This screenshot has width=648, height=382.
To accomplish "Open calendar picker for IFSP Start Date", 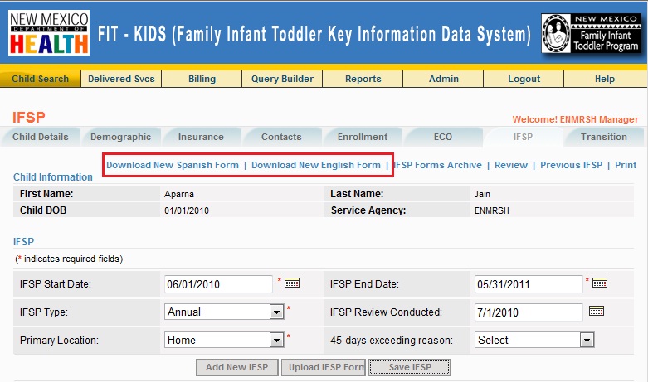I will pos(292,283).
